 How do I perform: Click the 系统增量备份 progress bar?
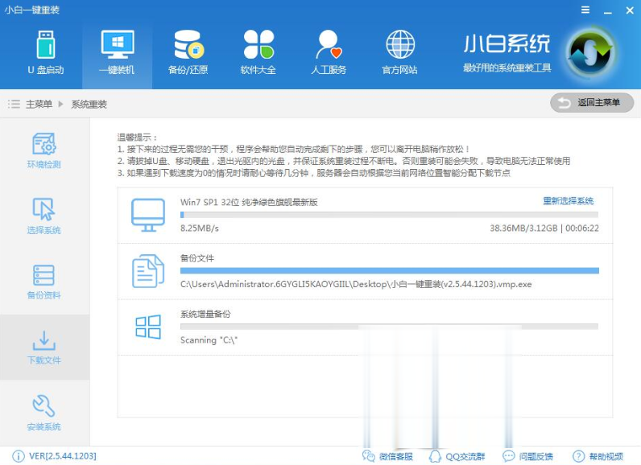click(x=389, y=327)
